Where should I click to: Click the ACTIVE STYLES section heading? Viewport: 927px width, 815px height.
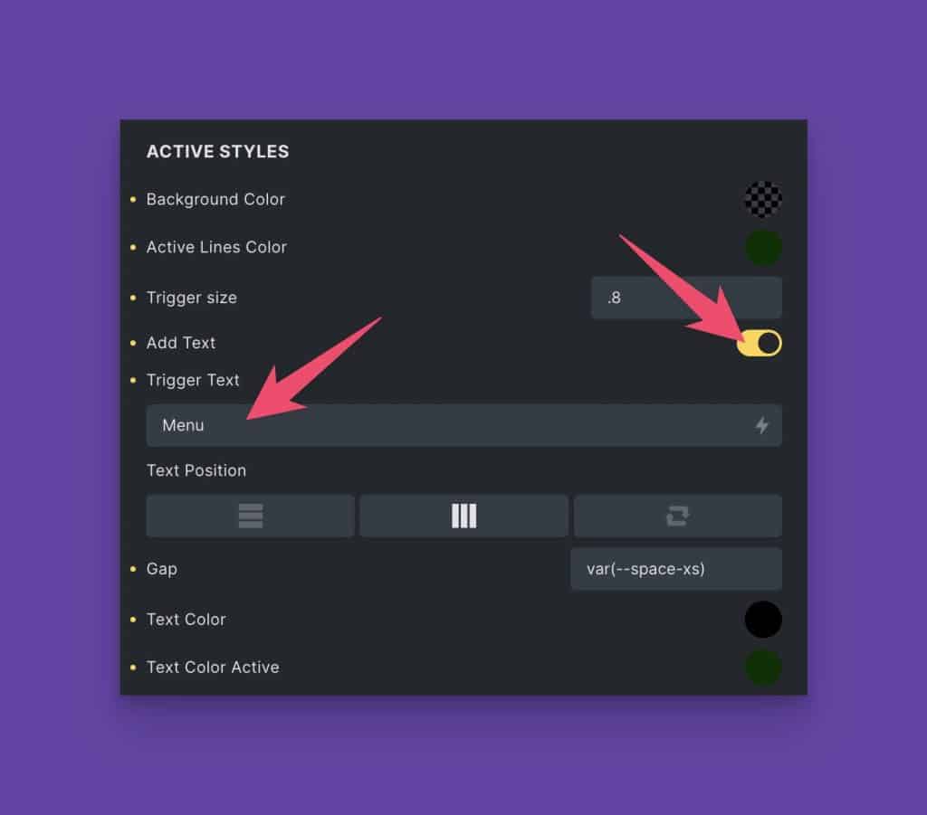point(217,152)
